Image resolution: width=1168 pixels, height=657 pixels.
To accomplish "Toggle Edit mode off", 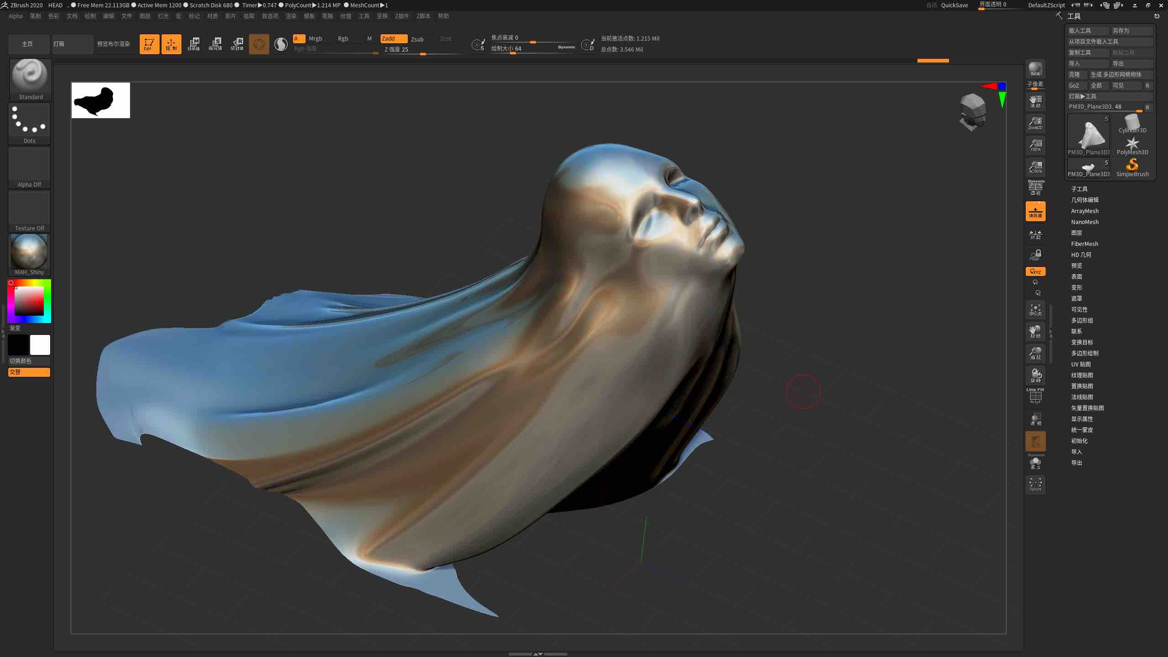I will point(149,44).
